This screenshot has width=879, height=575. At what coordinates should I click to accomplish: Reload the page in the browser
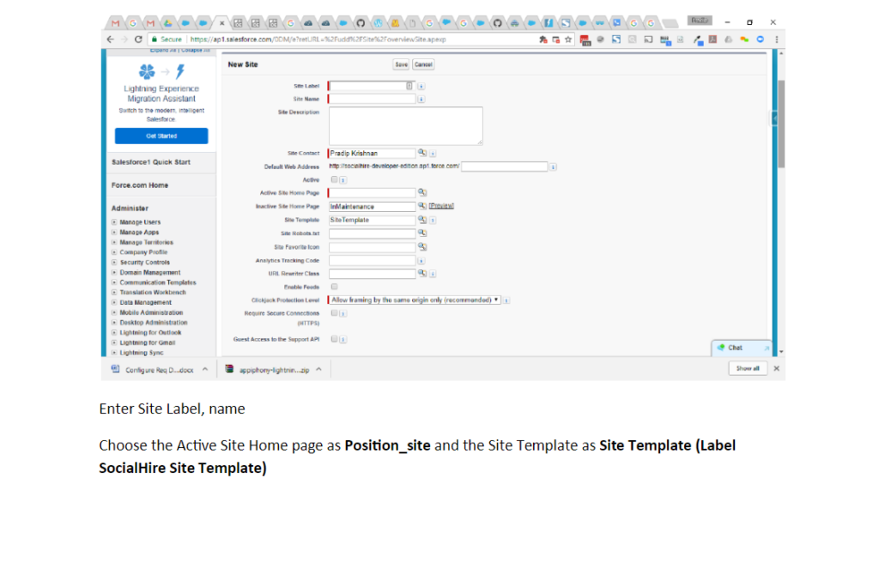coord(138,39)
